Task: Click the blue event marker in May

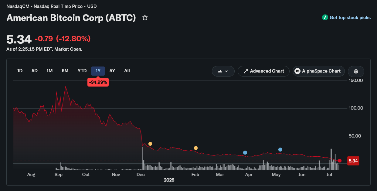Action: [280, 149]
